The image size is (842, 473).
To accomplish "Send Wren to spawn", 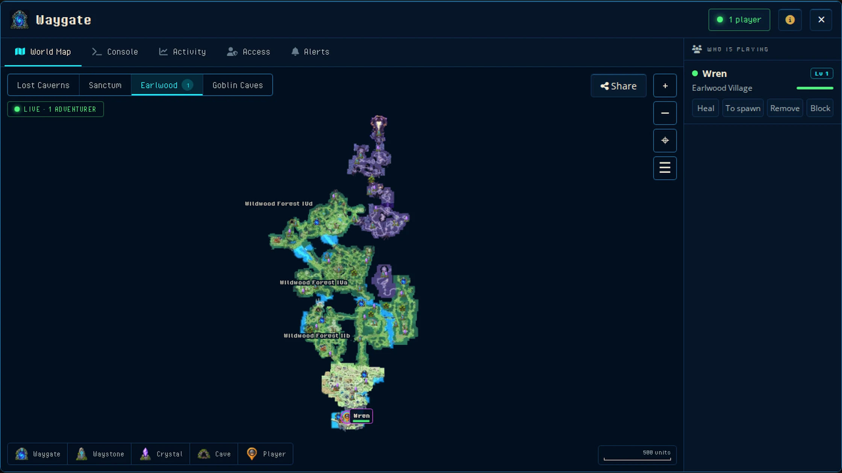I will pos(743,108).
